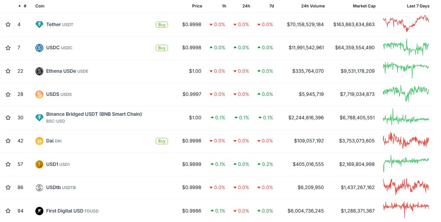Click USDC volume $11,991,542,961

pyautogui.click(x=306, y=48)
